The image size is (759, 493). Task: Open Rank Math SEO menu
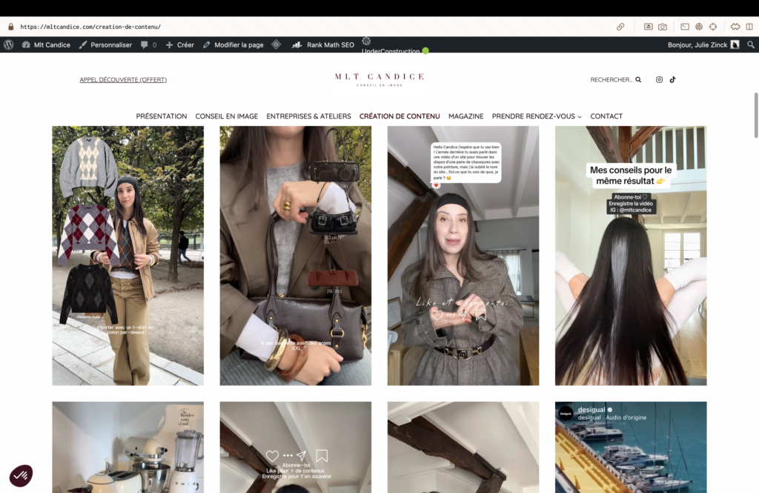(323, 44)
